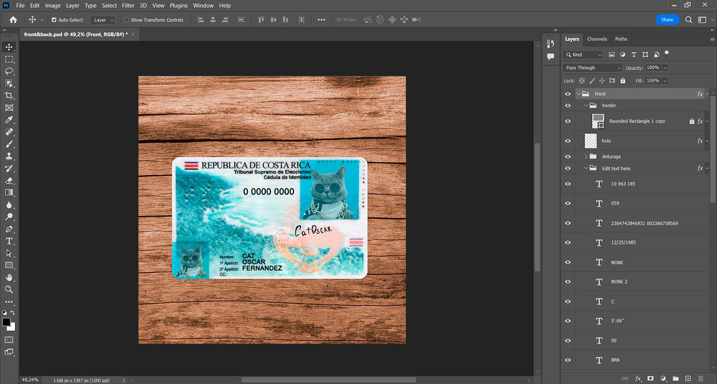Click the more options ellipsis in options bar
717x384 pixels.
(322, 20)
